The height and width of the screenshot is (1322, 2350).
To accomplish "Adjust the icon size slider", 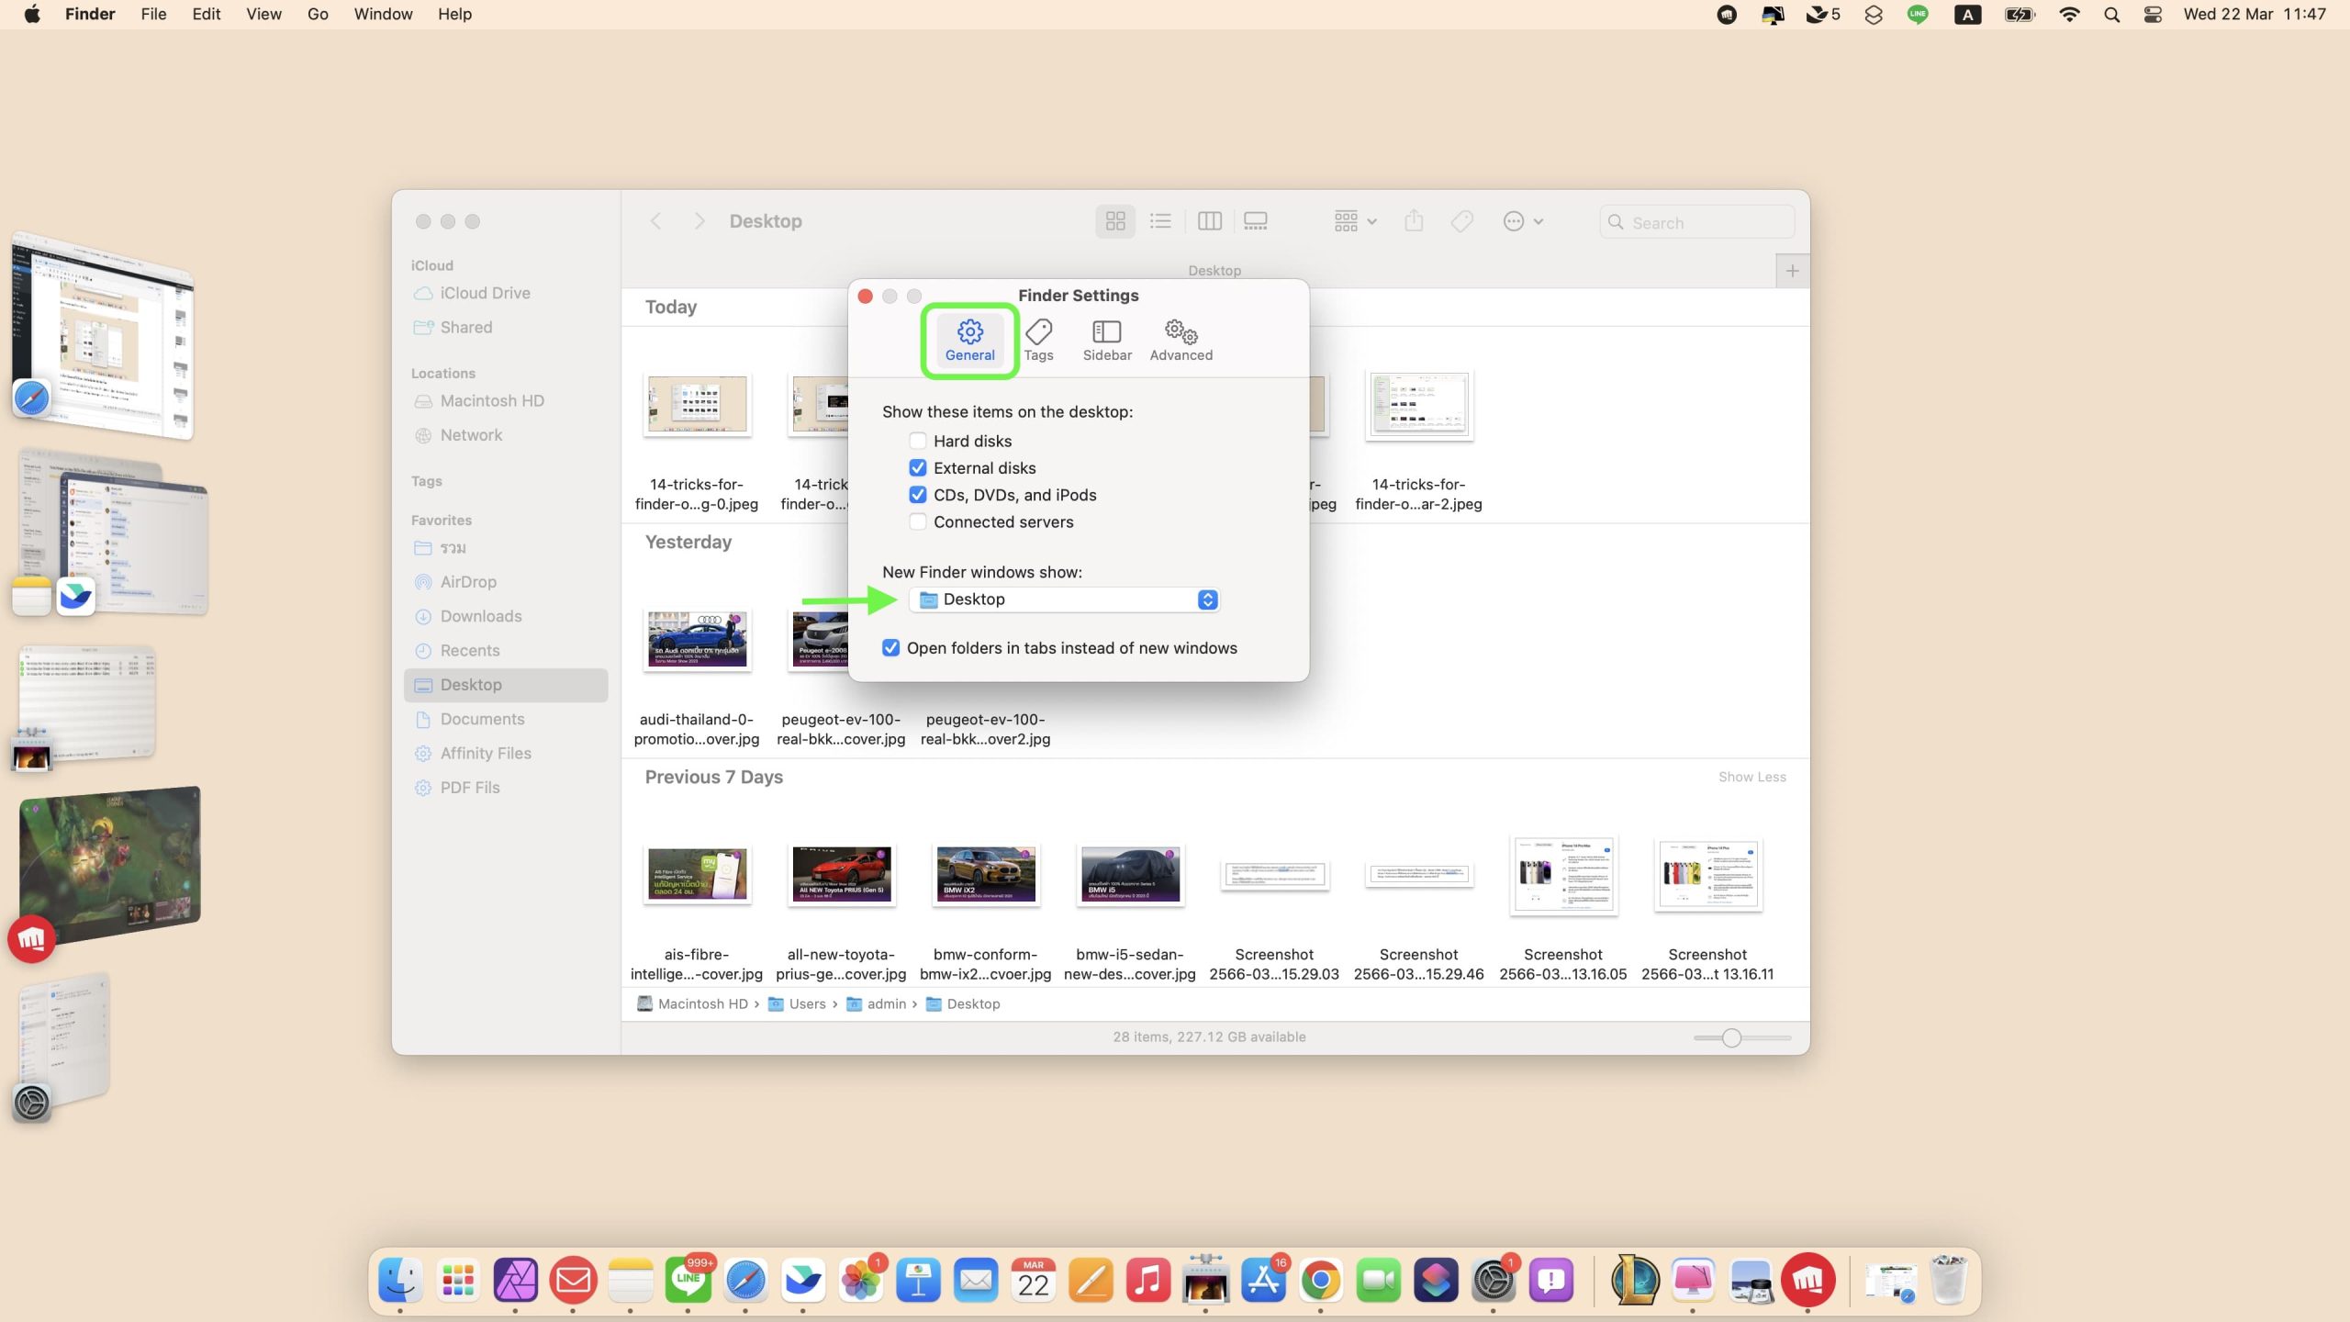I will click(x=1731, y=1037).
